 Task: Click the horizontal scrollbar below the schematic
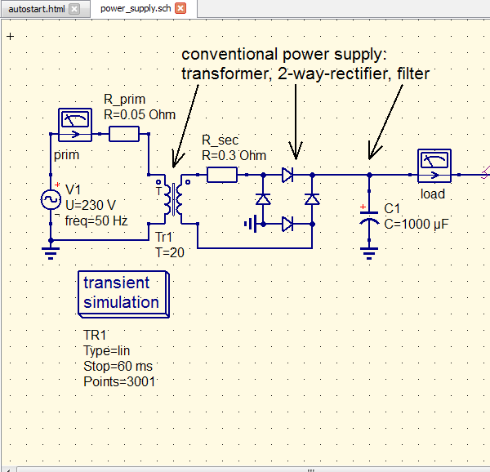point(245,469)
